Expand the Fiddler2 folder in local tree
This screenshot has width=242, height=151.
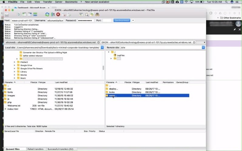[x=15, y=62]
